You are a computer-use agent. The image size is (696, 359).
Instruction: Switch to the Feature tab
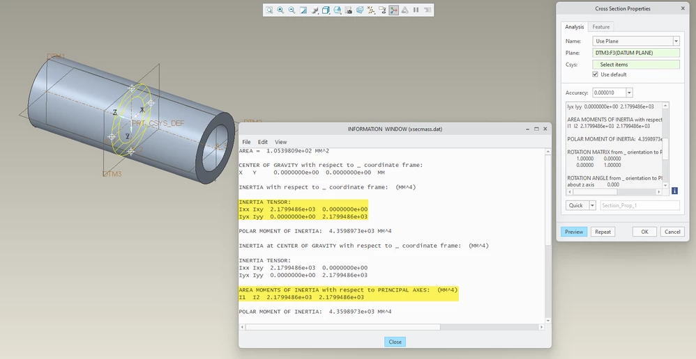tap(601, 27)
